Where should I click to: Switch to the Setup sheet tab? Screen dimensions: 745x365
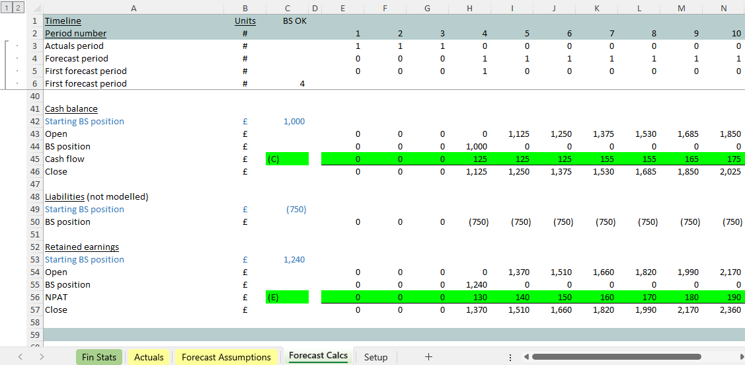[x=375, y=357]
